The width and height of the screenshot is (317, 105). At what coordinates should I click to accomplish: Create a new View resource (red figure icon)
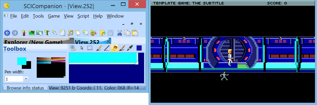24,33
